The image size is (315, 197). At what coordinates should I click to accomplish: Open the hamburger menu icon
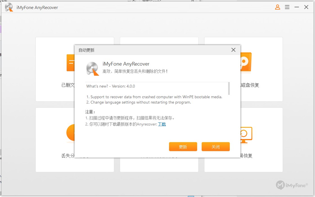(287, 7)
